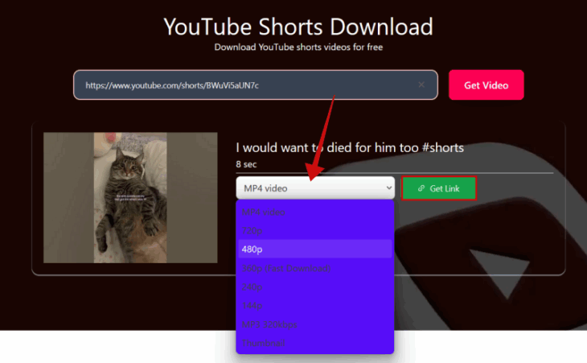Select 144p quality option

[315, 305]
